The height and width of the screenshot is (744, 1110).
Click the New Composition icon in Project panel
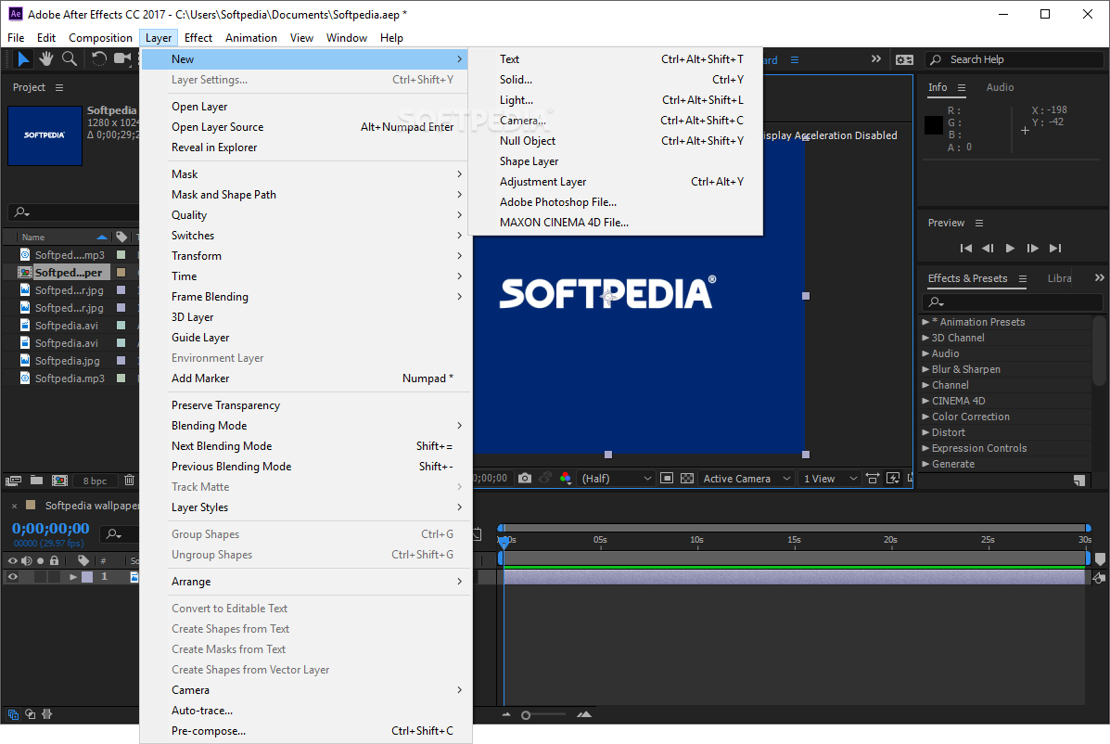[x=59, y=481]
